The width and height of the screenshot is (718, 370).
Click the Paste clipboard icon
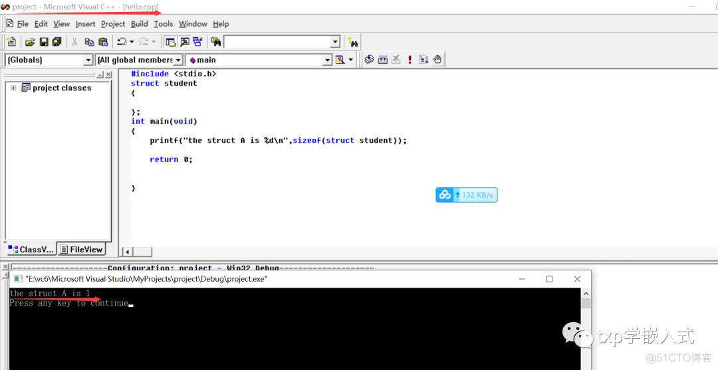click(x=103, y=42)
